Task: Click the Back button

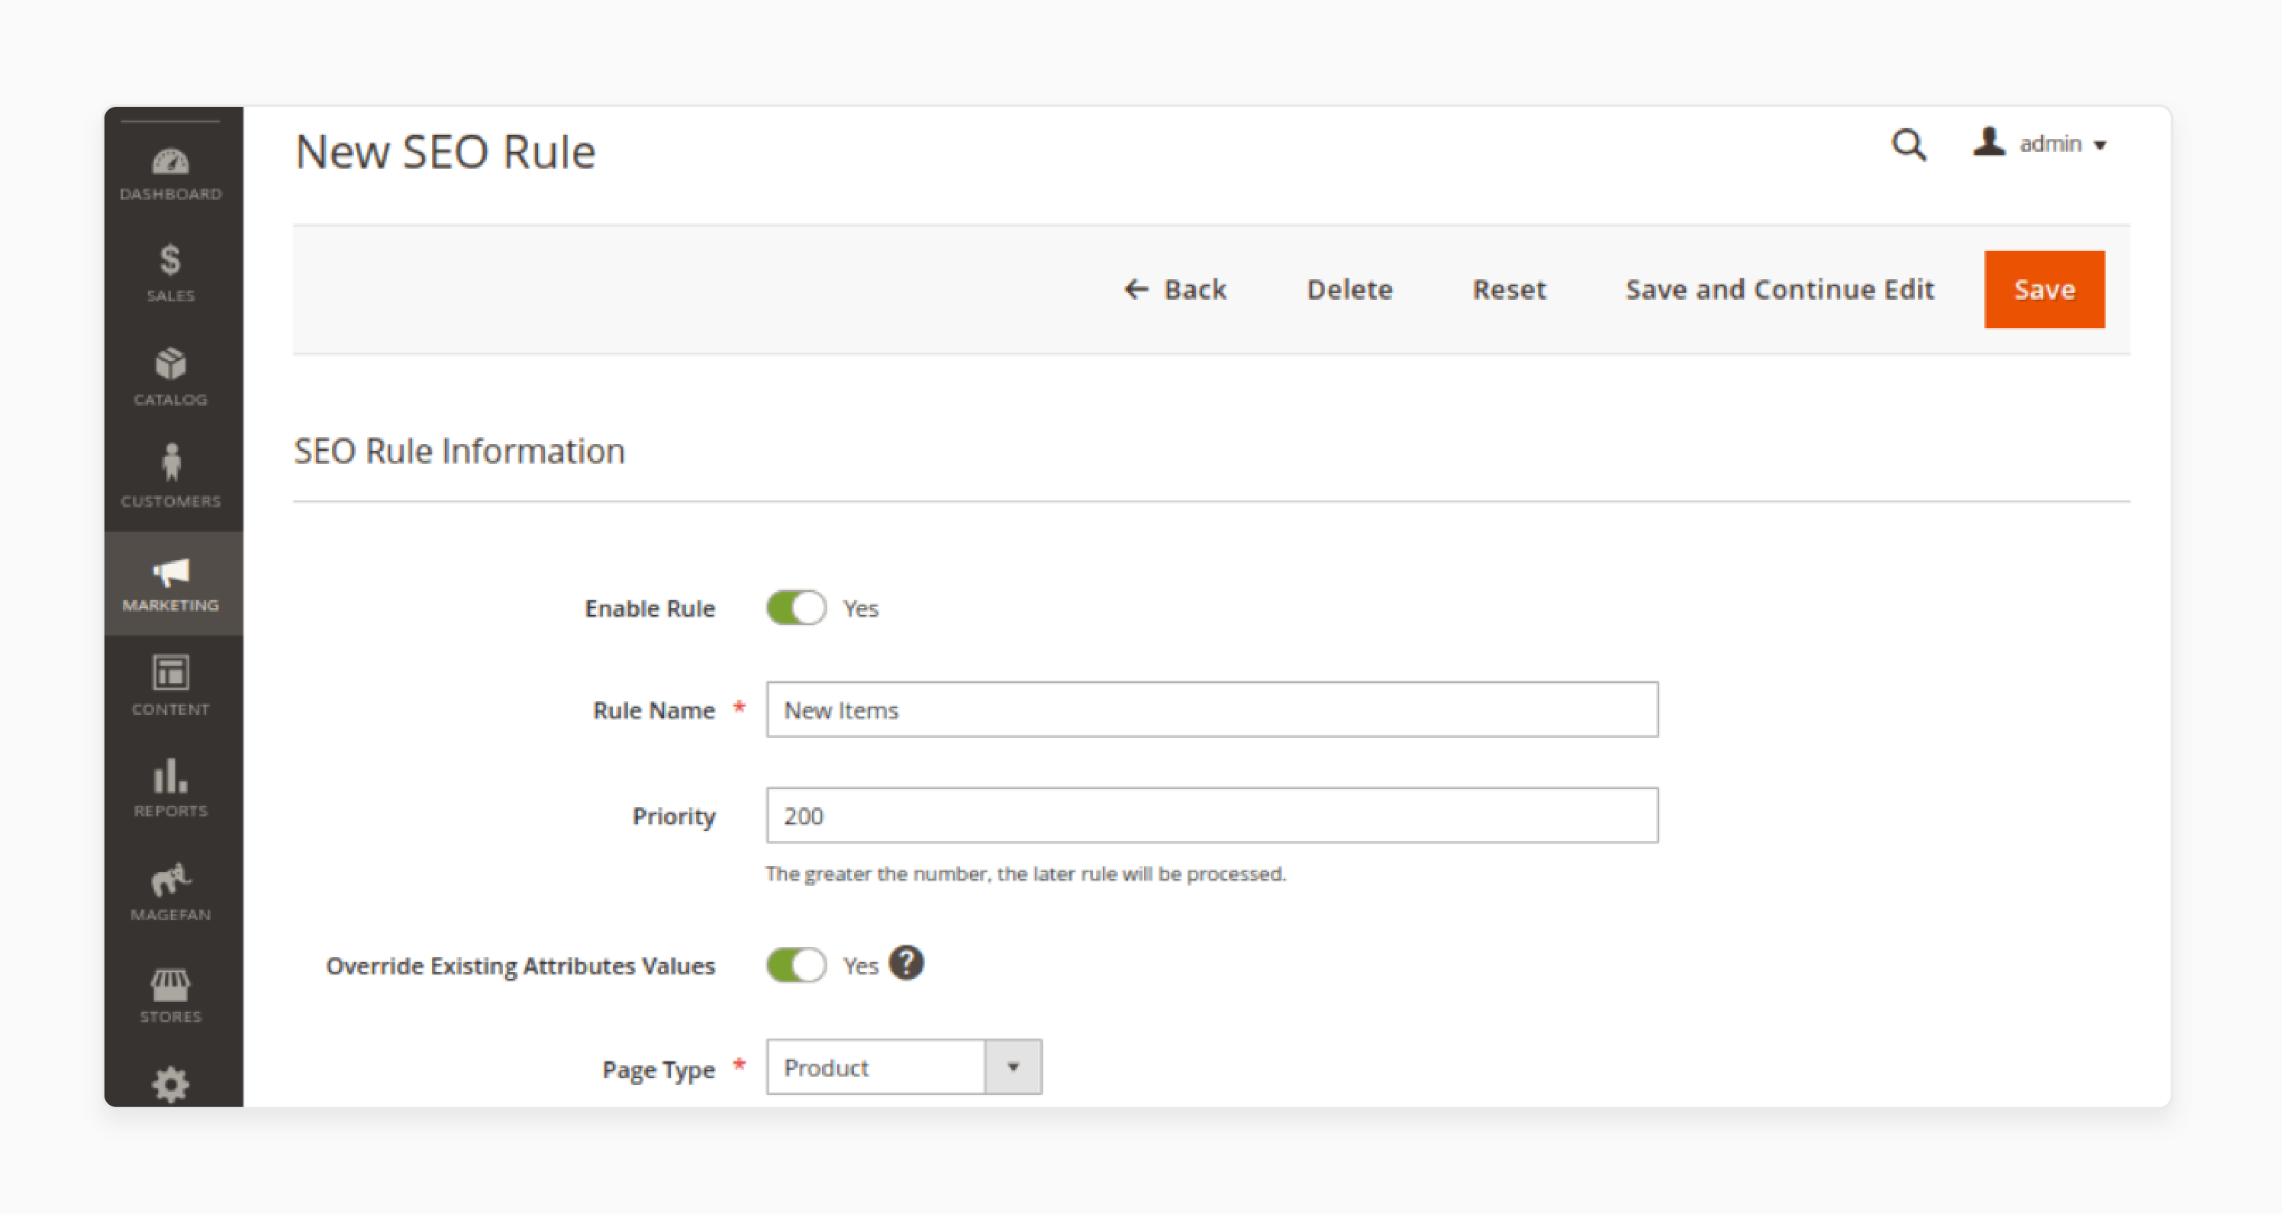Action: tap(1175, 289)
